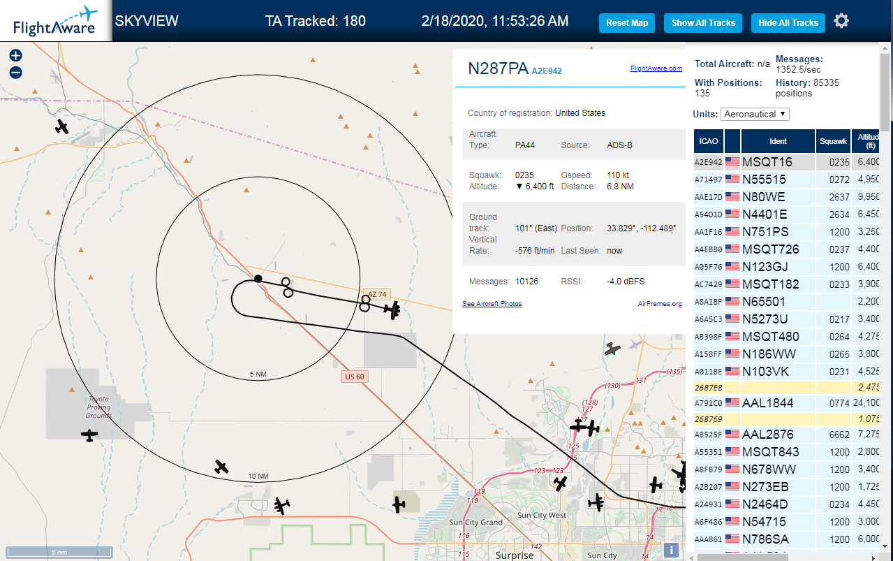
Task: Open See Aircraft Photos link
Action: coord(492,304)
